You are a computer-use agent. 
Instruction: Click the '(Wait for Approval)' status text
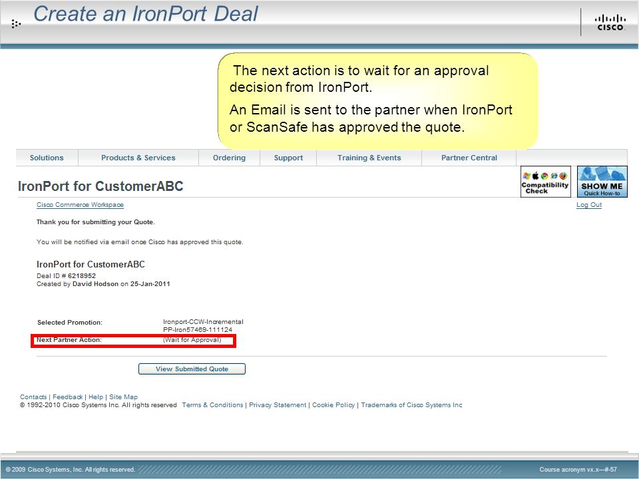(x=192, y=340)
